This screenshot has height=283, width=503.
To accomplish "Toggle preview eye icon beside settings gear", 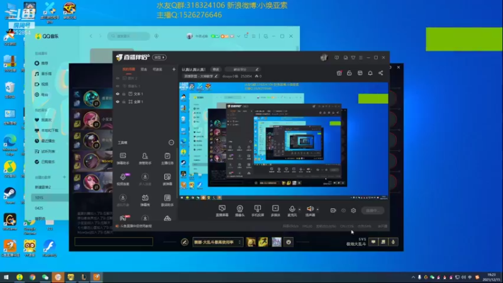I will pos(343,211).
